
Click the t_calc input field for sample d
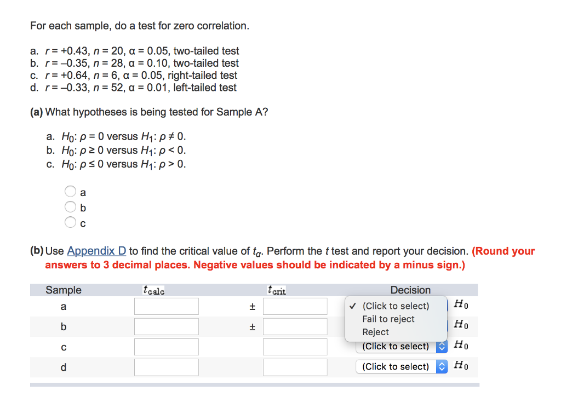(x=166, y=367)
